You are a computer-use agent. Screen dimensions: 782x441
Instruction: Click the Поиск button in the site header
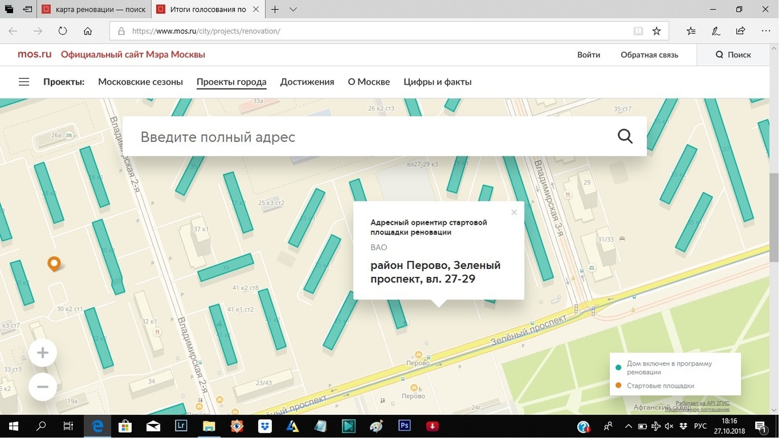[733, 55]
